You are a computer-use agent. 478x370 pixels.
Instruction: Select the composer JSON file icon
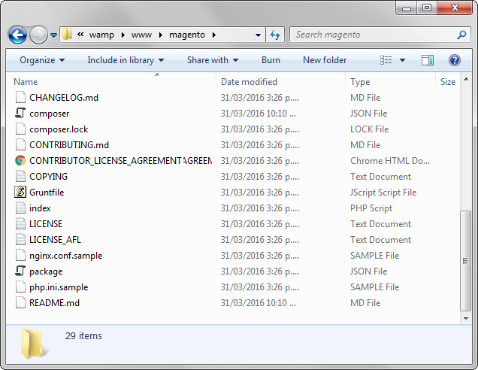point(20,113)
